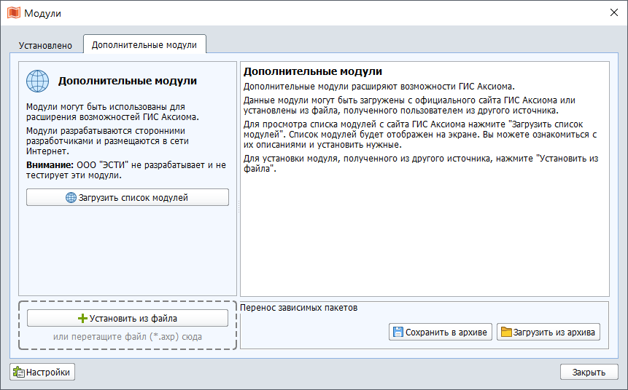
Task: Click the green plus icon for Установить из файла
Action: coord(82,318)
